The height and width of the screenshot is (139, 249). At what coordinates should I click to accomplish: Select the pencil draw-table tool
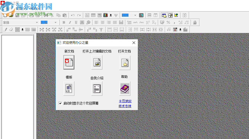tap(5, 29)
